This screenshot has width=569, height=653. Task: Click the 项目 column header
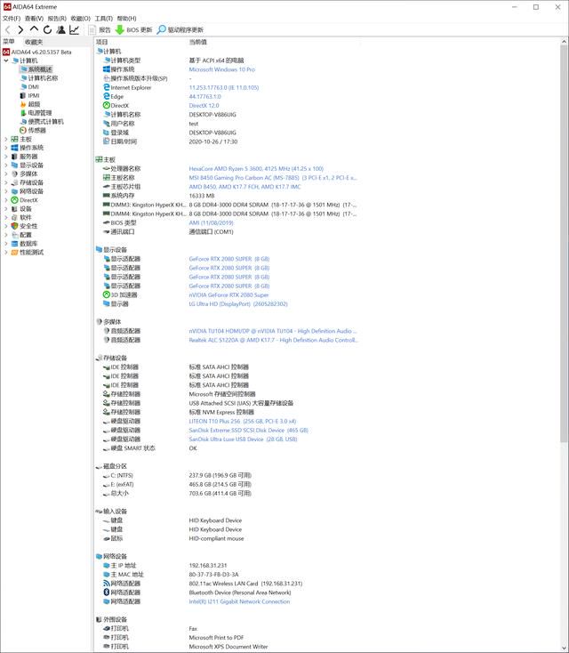[102, 42]
